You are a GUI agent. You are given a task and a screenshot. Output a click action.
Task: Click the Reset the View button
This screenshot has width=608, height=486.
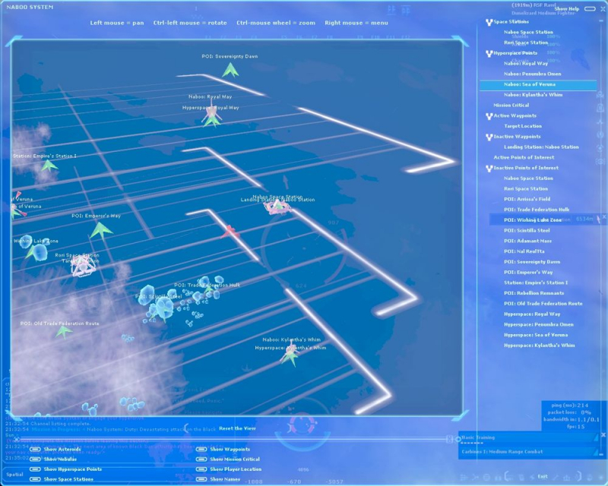(x=237, y=428)
